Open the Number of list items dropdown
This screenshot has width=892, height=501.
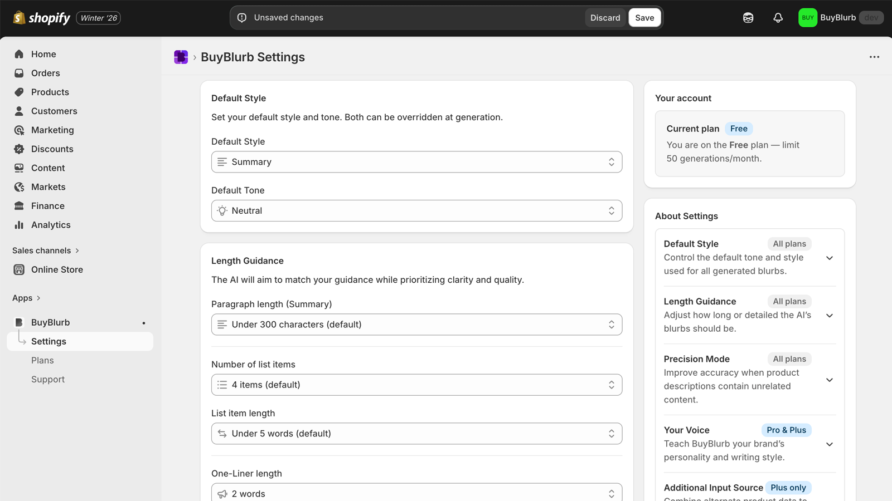(x=416, y=385)
